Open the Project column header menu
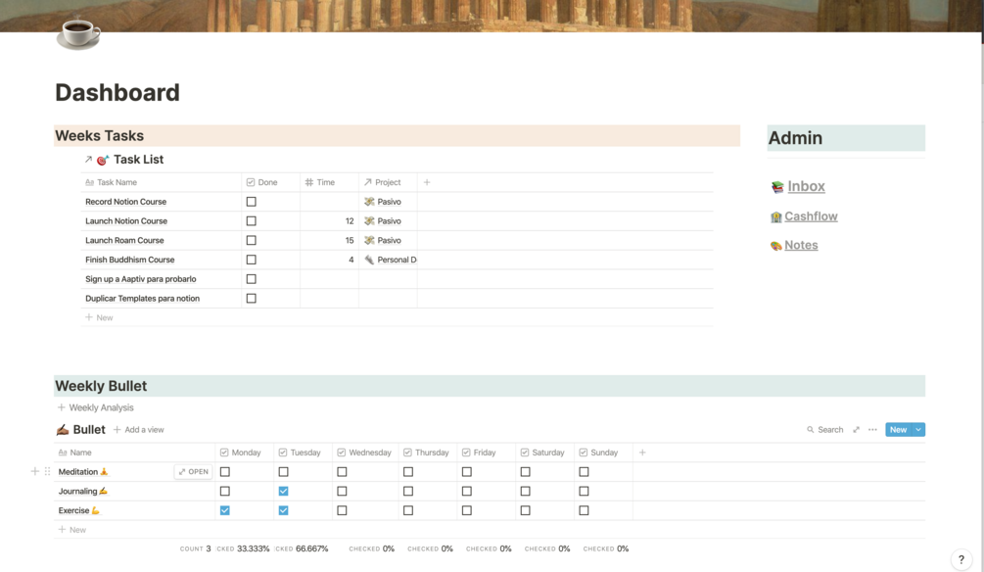The image size is (984, 572). 387,182
